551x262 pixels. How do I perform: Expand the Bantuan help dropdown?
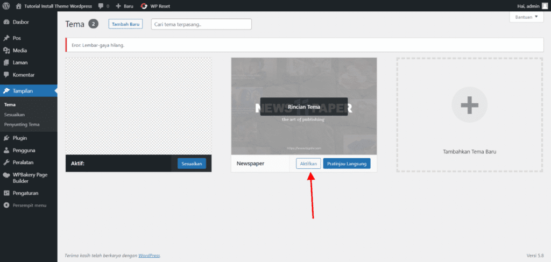coord(526,17)
